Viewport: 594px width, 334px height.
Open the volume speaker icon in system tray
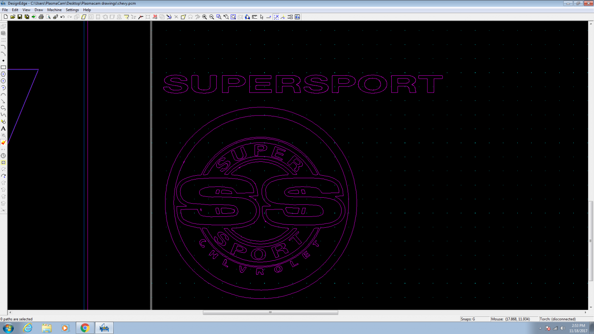563,328
